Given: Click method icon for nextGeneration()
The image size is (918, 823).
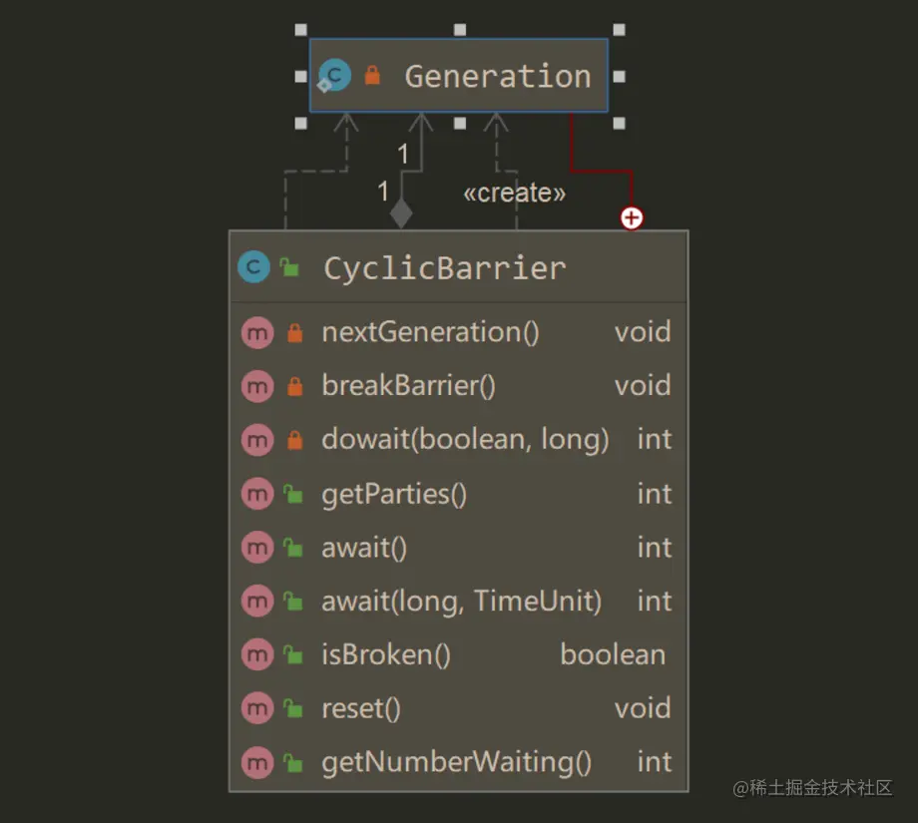Looking at the screenshot, I should tap(257, 333).
